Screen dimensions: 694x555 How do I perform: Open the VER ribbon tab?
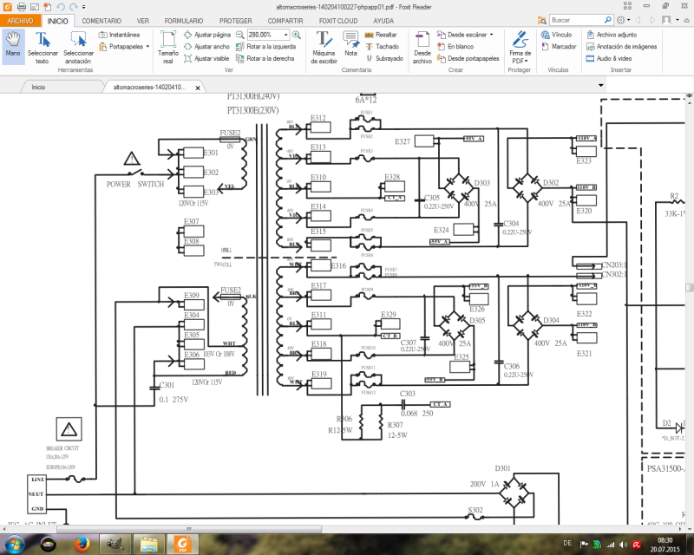(x=143, y=21)
